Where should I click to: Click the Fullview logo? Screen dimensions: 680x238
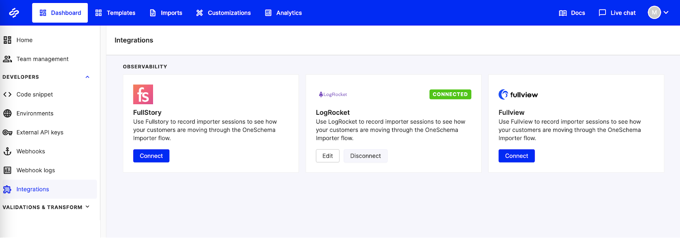tap(518, 94)
